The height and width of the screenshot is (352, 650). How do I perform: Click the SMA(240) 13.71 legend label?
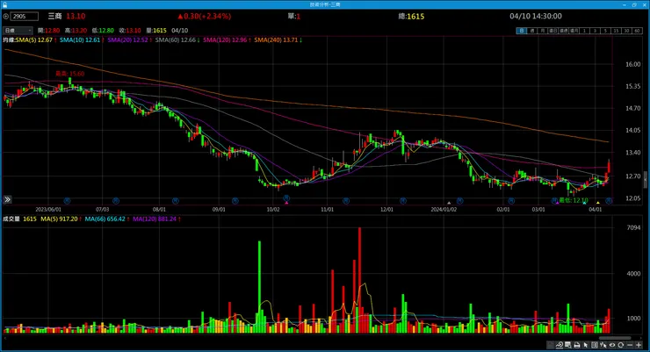point(276,40)
